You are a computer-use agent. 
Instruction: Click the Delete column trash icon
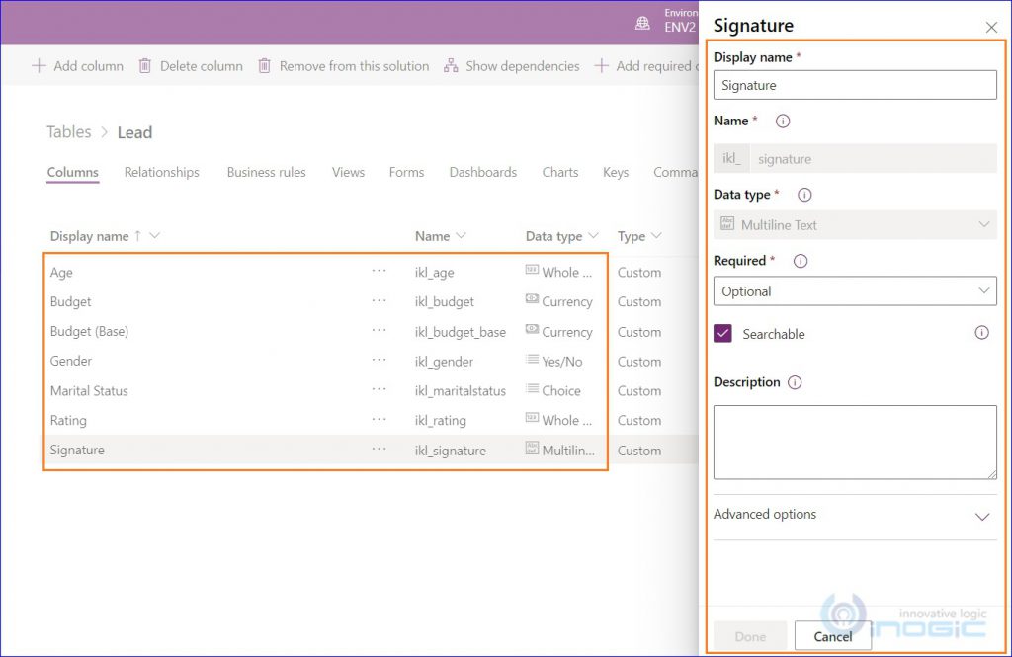coord(145,66)
